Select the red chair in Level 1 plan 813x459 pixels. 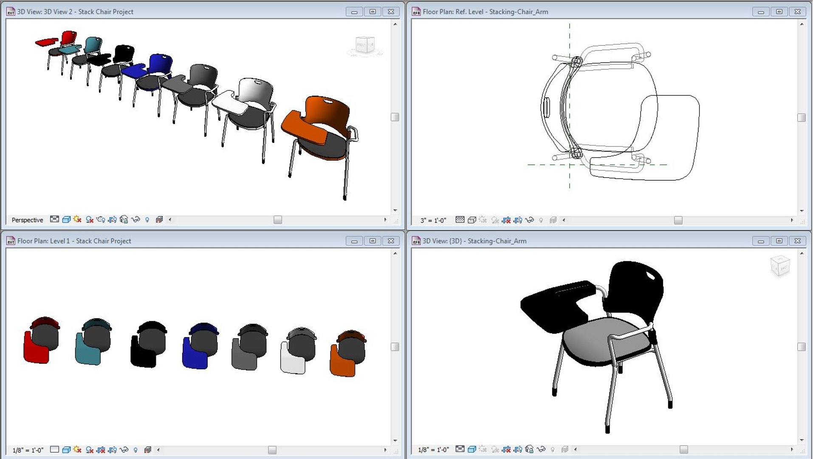pyautogui.click(x=41, y=340)
